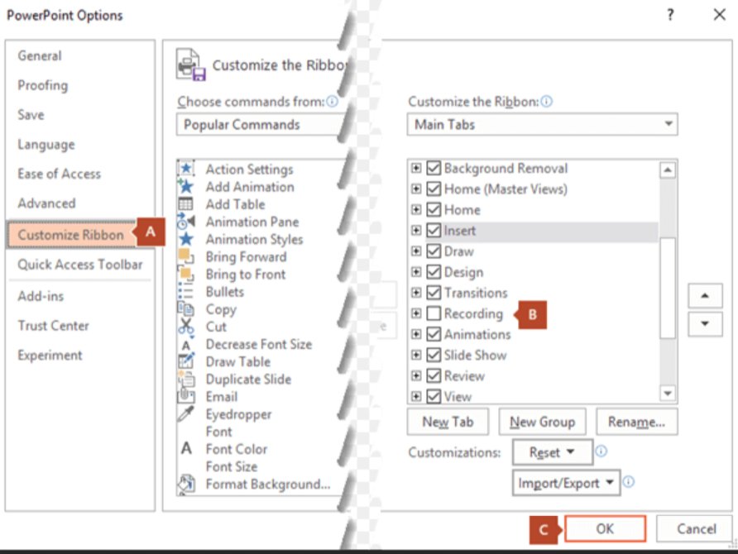This screenshot has width=738, height=554.
Task: Click the Email command icon
Action: (x=186, y=395)
